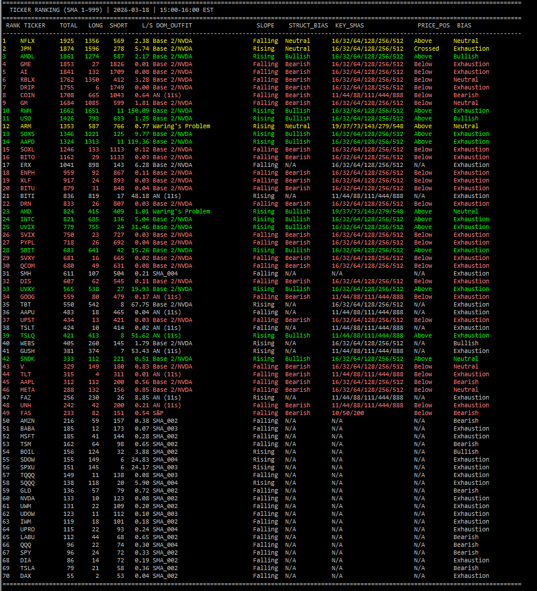Click the Bullish bias value for WEBS
Viewport: 537px width, 591px height.
click(466, 344)
